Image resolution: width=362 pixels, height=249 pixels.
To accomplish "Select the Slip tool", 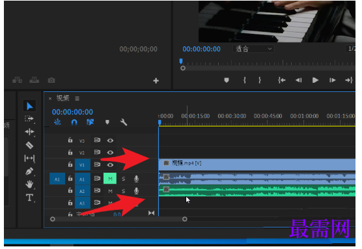I will click(x=29, y=158).
